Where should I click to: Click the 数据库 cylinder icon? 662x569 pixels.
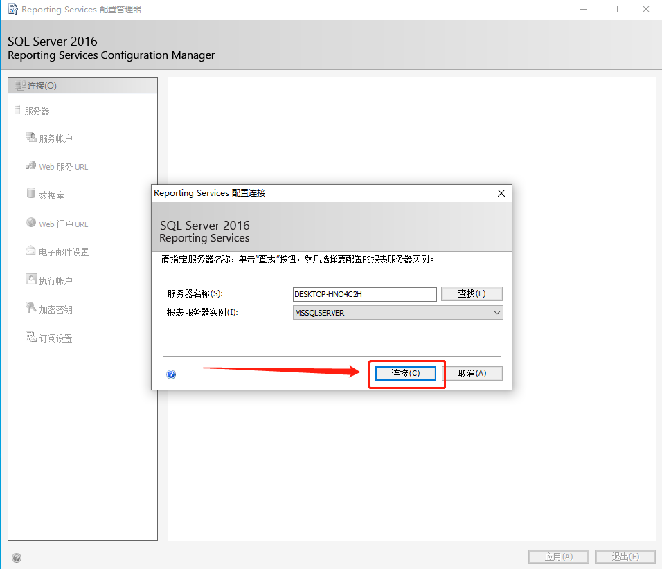click(31, 193)
